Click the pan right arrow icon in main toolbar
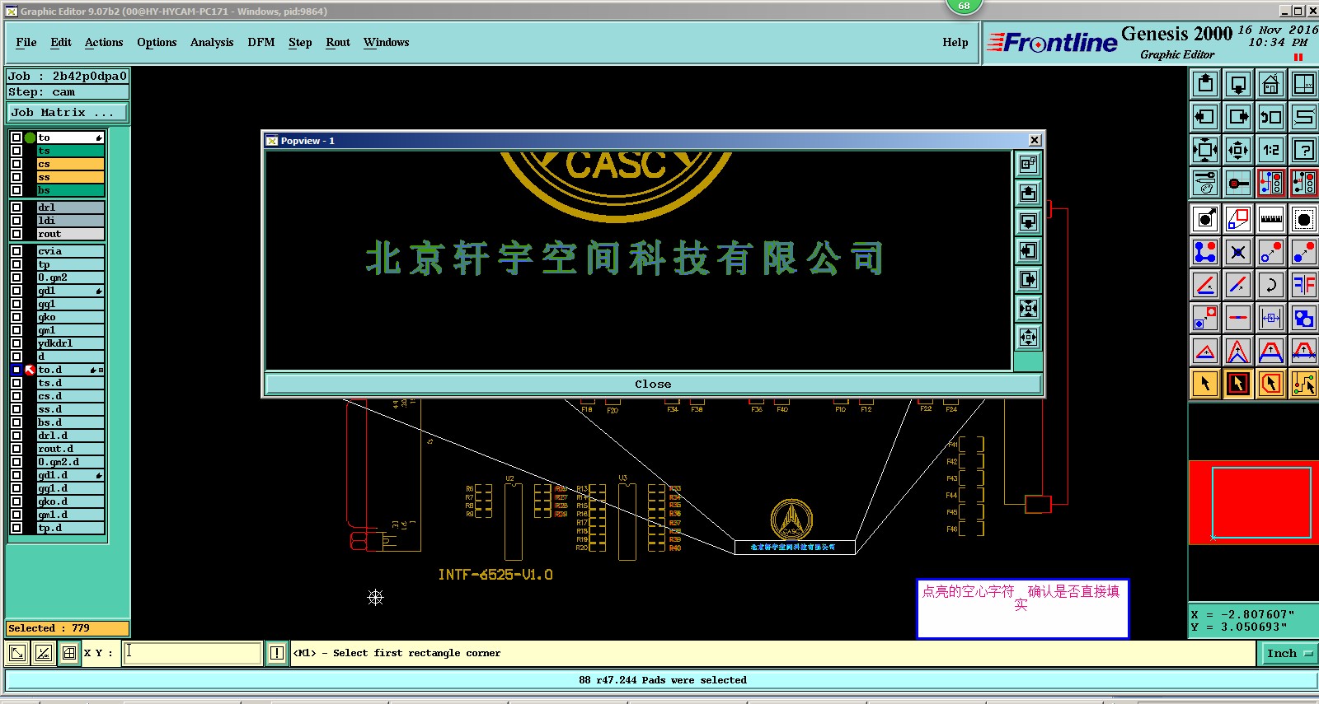This screenshot has width=1319, height=704. coord(1238,117)
